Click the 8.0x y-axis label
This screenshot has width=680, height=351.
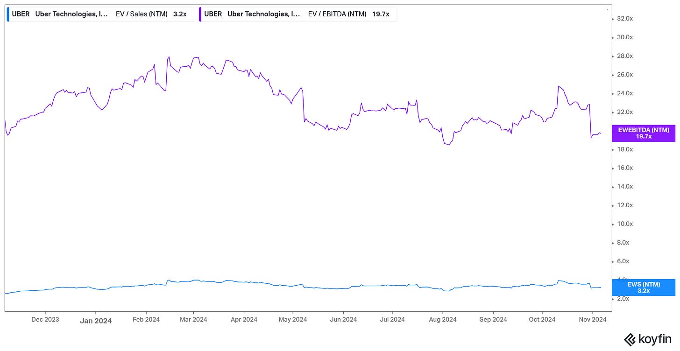pyautogui.click(x=623, y=243)
